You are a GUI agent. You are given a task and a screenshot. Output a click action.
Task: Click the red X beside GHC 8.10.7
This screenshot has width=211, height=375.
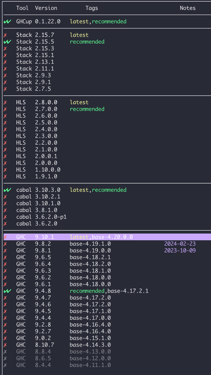click(5, 345)
